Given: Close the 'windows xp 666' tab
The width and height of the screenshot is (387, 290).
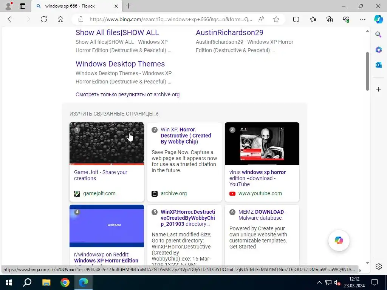Looking at the screenshot, I should 116,6.
